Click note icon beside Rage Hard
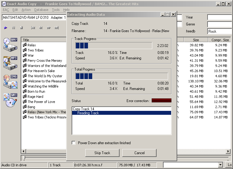This screenshot has width=233, height=169. tap(25, 96)
